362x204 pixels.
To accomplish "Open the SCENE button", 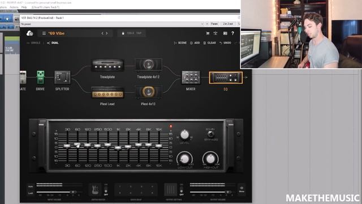I will [180, 43].
